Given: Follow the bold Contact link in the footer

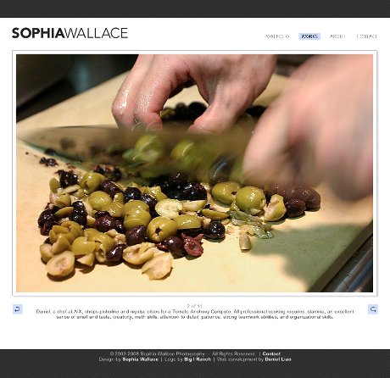Looking at the screenshot, I should pyautogui.click(x=271, y=353).
